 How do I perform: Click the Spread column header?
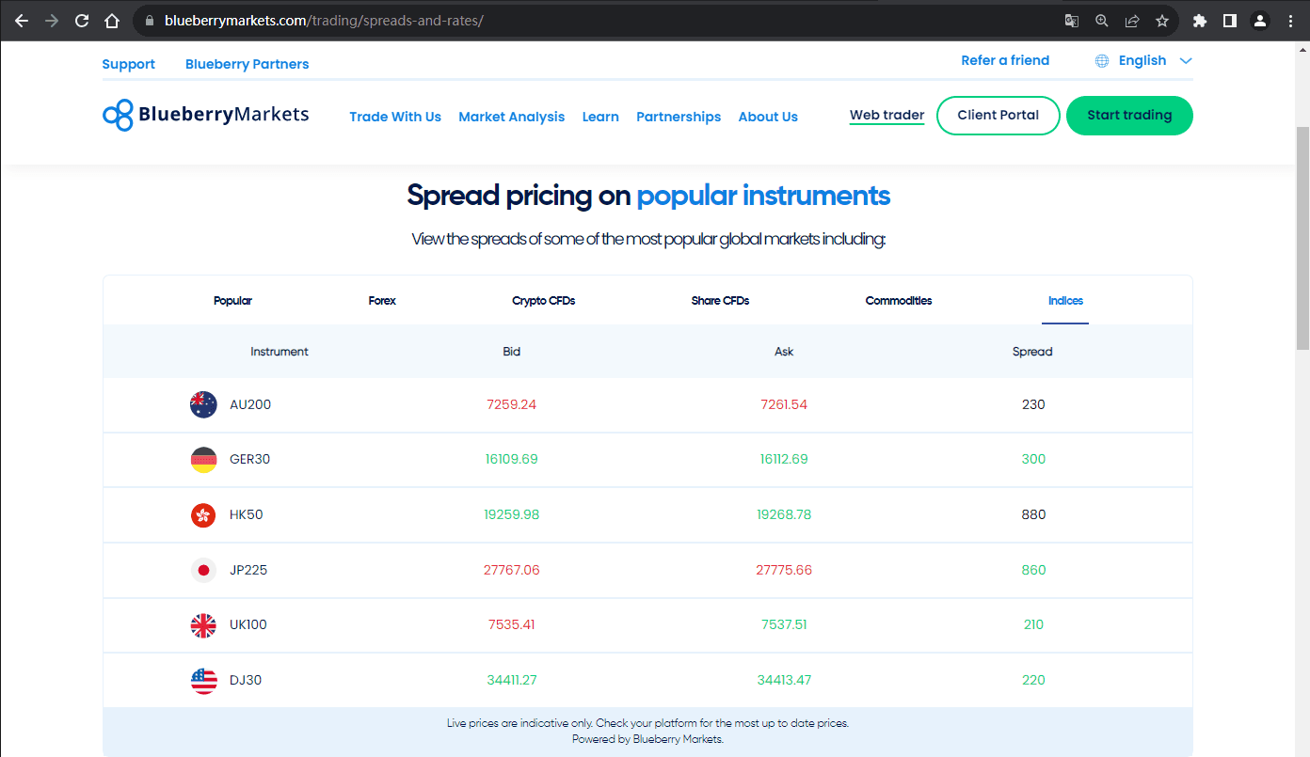tap(1032, 352)
